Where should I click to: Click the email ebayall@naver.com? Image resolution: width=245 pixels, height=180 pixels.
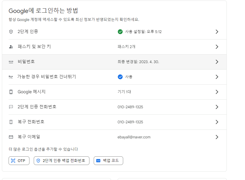click(x=134, y=137)
